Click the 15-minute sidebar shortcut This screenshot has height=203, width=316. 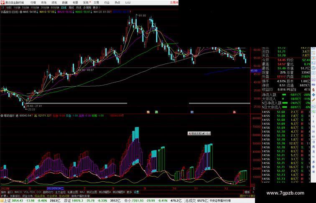pyautogui.click(x=313, y=127)
